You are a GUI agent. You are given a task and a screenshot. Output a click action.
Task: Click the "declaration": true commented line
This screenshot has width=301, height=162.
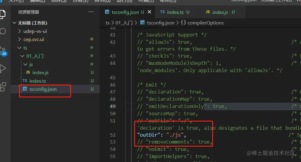[x=170, y=92]
